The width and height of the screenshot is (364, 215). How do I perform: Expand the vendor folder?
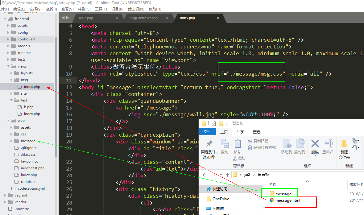(x=5, y=202)
